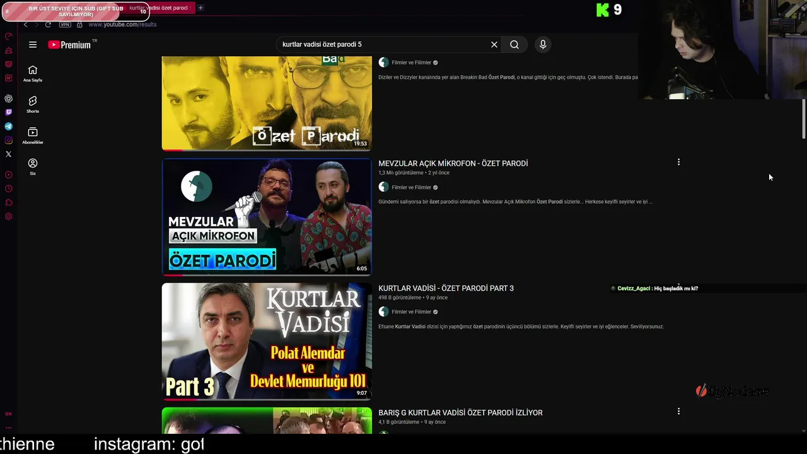Open the Siz profile section

[33, 166]
